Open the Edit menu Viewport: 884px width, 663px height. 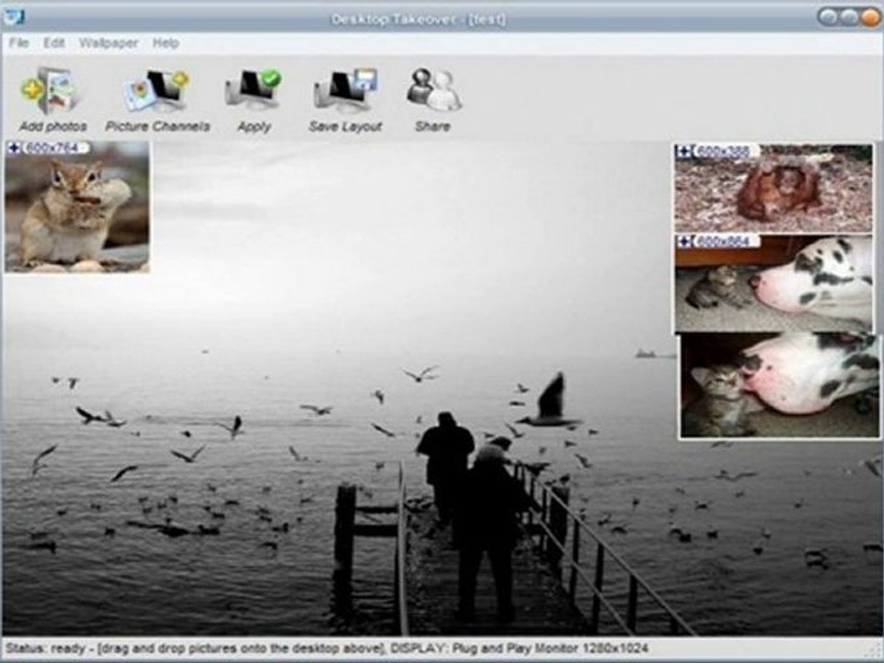(54, 43)
